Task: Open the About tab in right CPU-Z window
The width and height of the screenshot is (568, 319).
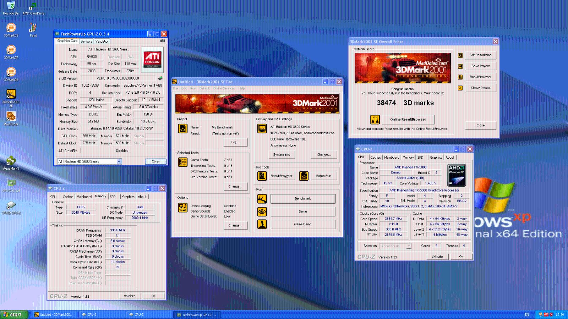Action: click(450, 158)
